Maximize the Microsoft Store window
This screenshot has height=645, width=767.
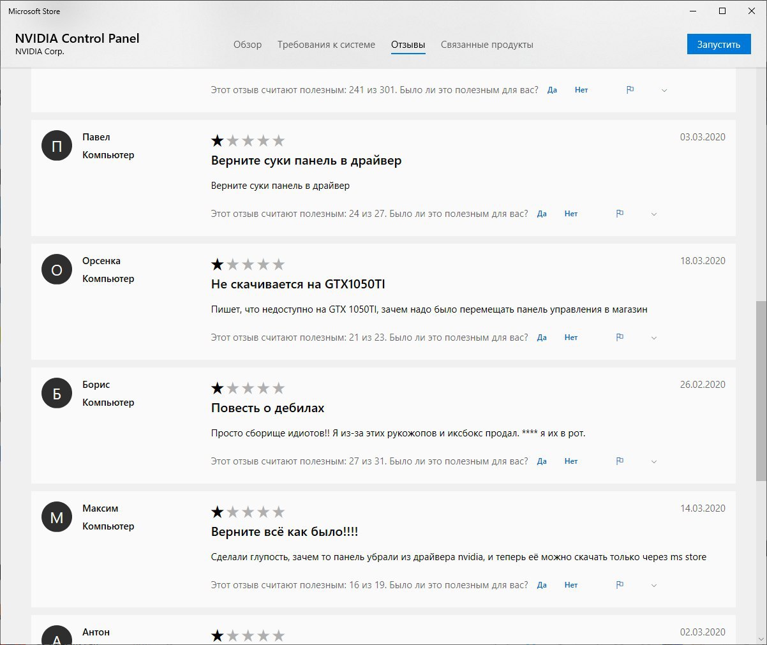pos(722,11)
